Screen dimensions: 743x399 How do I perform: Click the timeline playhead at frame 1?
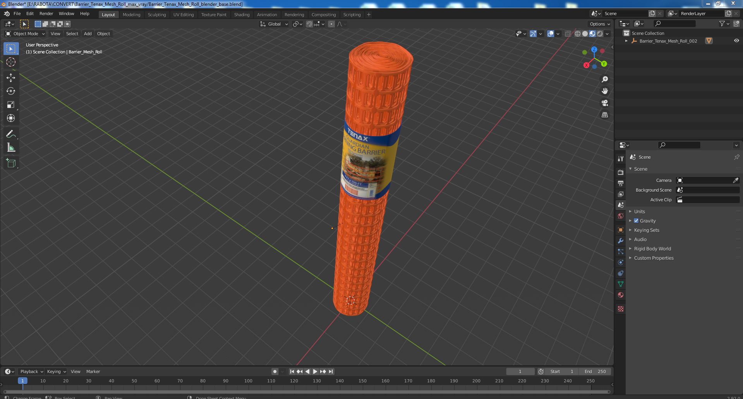coord(22,381)
